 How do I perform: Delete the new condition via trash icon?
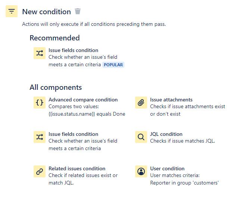pos(77,11)
